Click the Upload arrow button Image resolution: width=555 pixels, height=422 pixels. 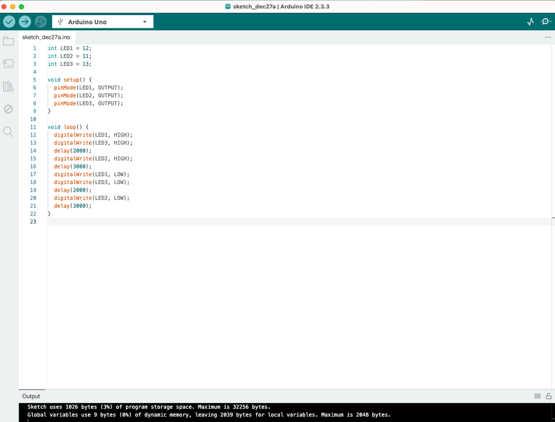(x=25, y=21)
